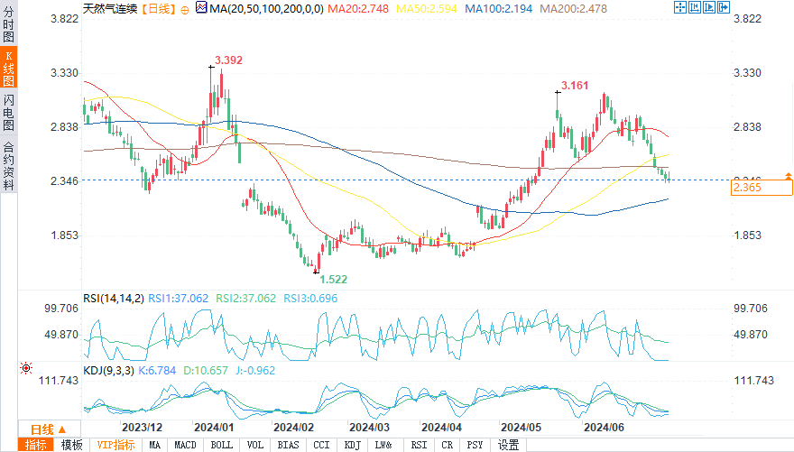Click the 2.365 current price label
Screen dimensions: 794x452
pos(749,188)
